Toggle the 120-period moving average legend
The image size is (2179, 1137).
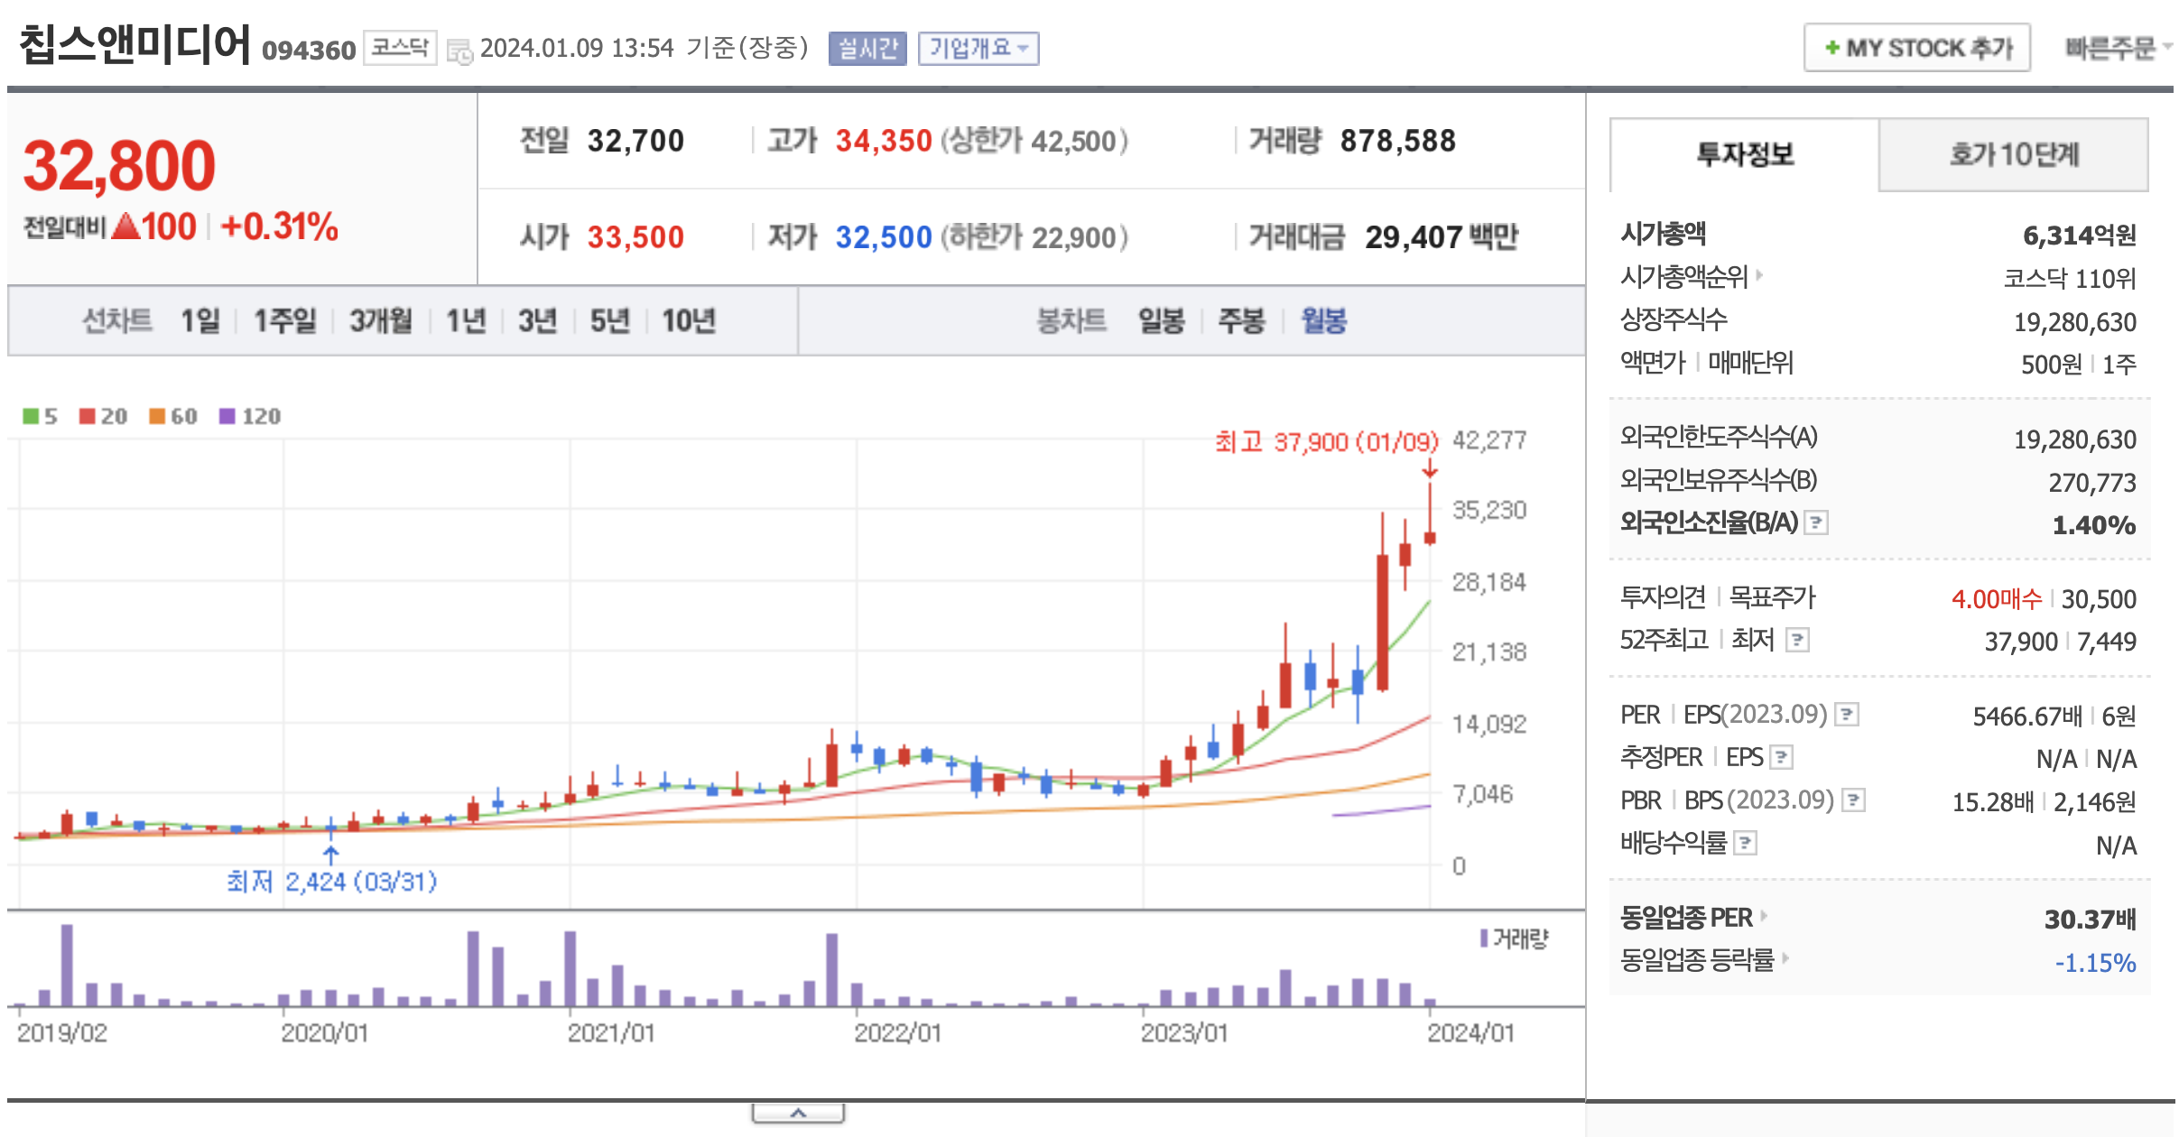point(250,416)
